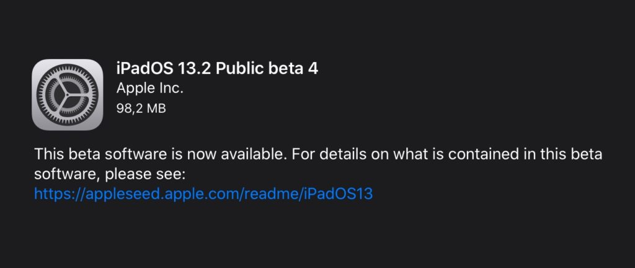The height and width of the screenshot is (268, 635).
Task: Click the "iPadOS13" end of the URL
Action: tap(344, 194)
